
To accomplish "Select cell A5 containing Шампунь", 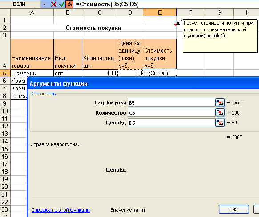I will pyautogui.click(x=32, y=73).
